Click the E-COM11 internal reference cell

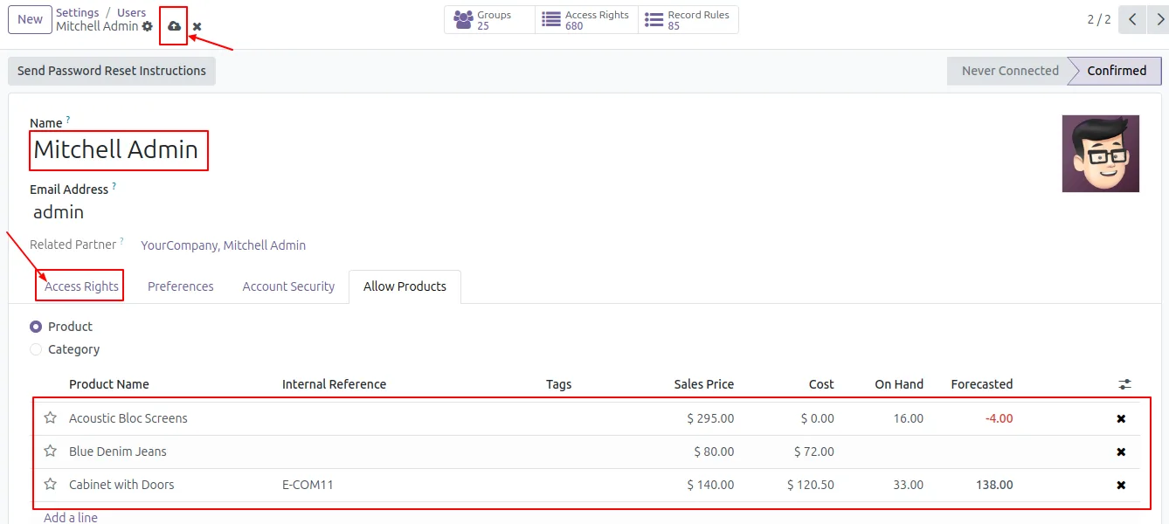[x=308, y=485]
